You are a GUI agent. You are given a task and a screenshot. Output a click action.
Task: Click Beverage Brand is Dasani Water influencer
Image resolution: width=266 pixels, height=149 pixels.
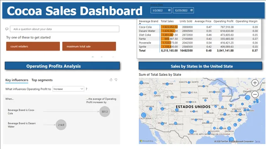(22, 125)
